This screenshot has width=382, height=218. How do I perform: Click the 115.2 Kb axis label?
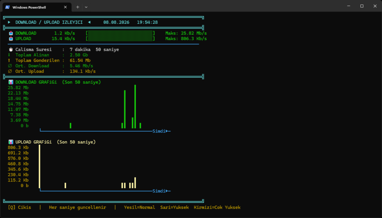click(x=18, y=180)
